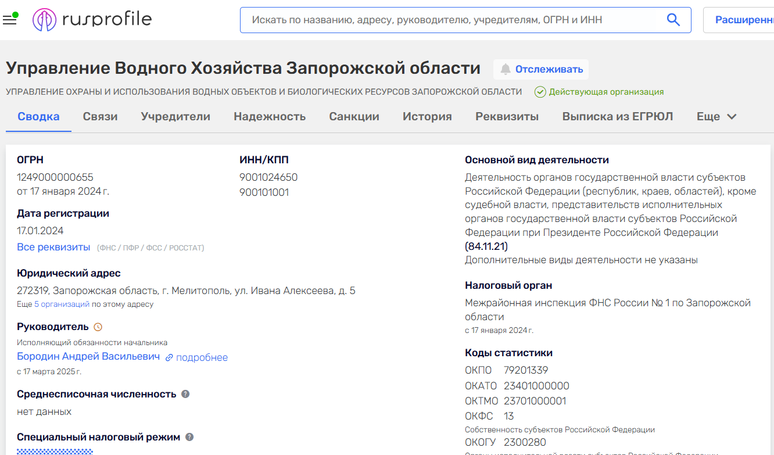This screenshot has height=455, width=774.
Task: Click help icon next to Специальный налоговый режим
Action: pos(189,437)
